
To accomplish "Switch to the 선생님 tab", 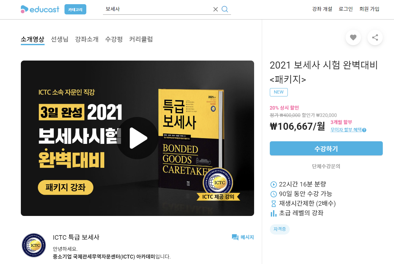I will (x=60, y=39).
